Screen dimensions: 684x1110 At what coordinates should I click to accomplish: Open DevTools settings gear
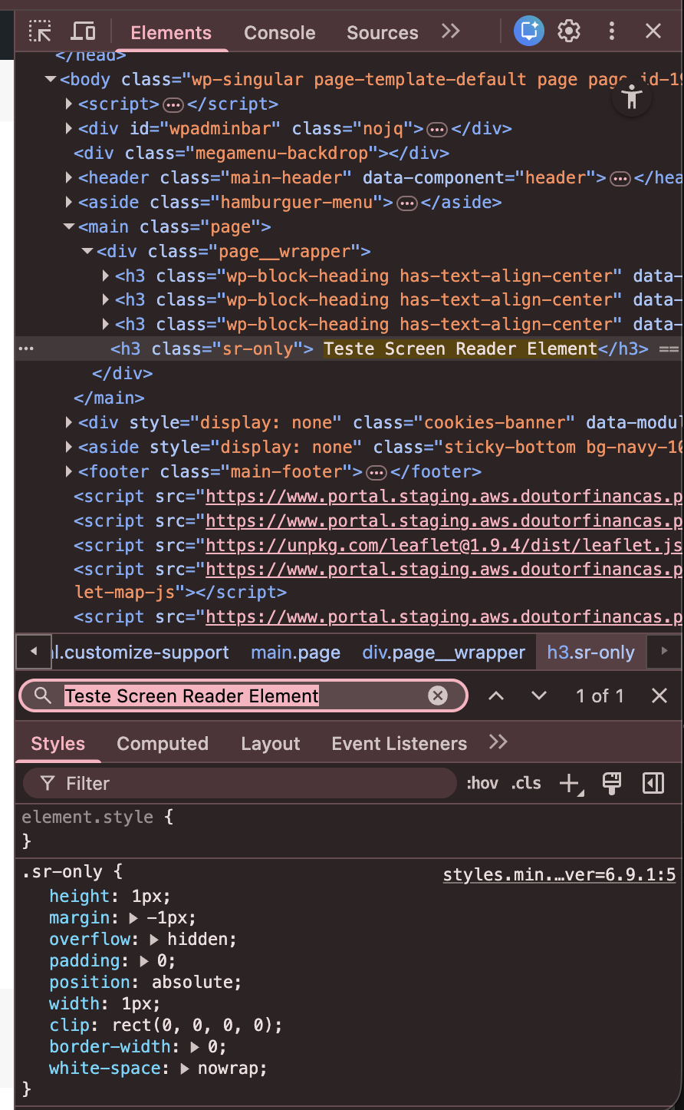pyautogui.click(x=569, y=31)
